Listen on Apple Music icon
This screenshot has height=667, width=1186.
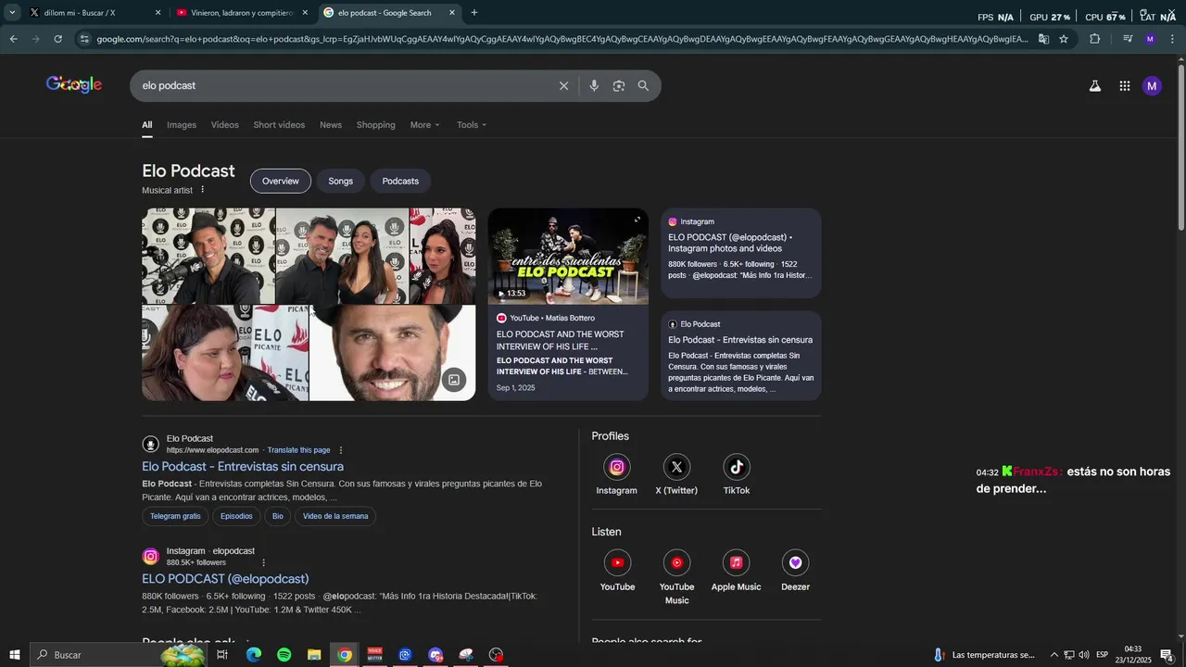pos(736,562)
